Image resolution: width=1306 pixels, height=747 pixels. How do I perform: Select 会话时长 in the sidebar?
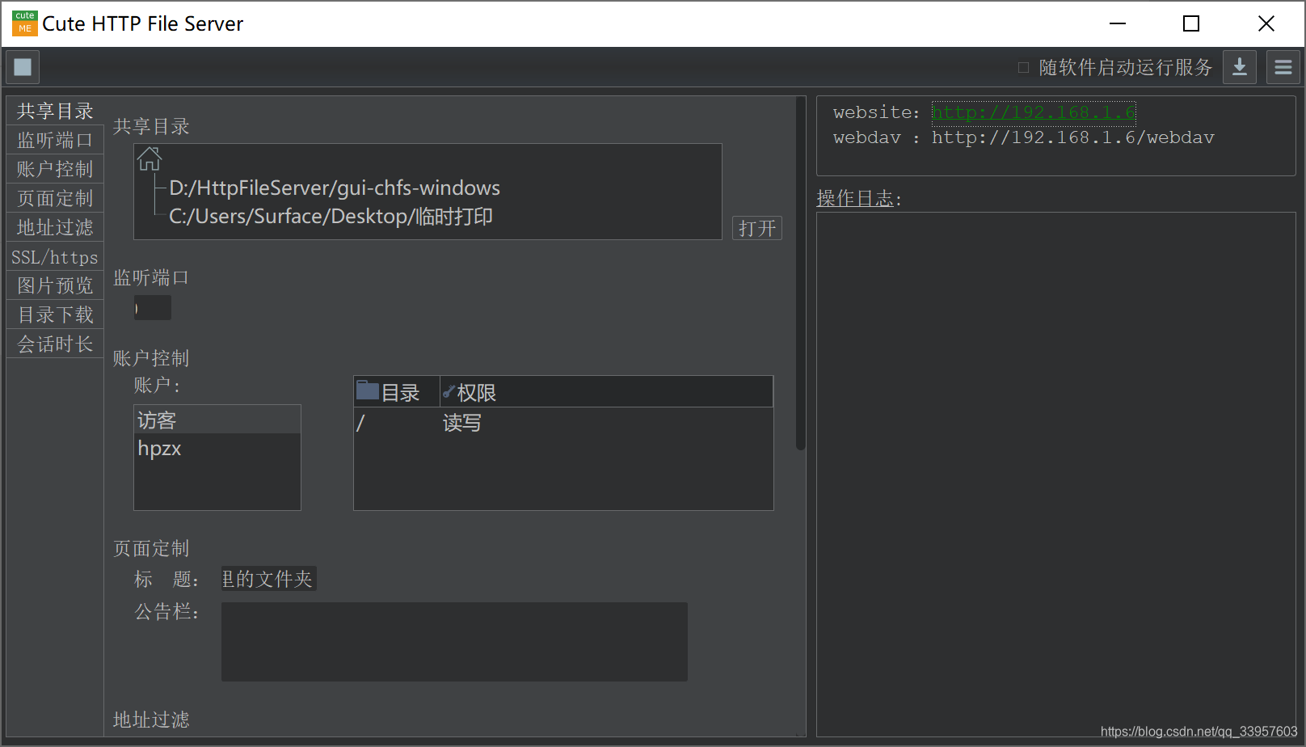[54, 343]
